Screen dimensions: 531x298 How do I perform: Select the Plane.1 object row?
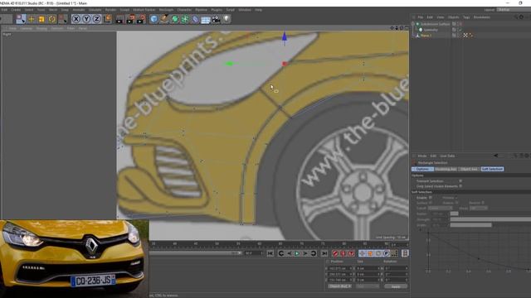tap(426, 35)
